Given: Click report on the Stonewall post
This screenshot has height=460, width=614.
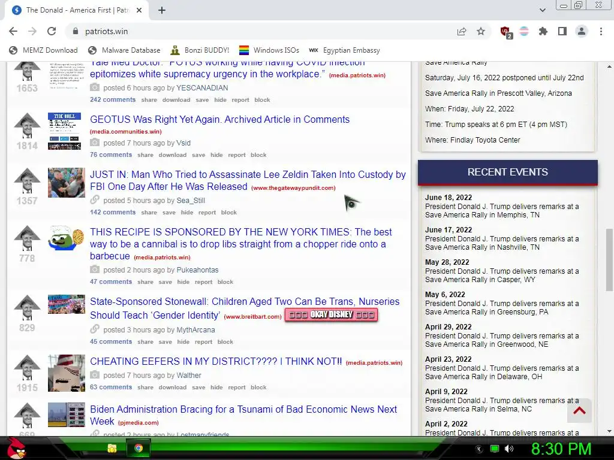Looking at the screenshot, I should coord(204,342).
